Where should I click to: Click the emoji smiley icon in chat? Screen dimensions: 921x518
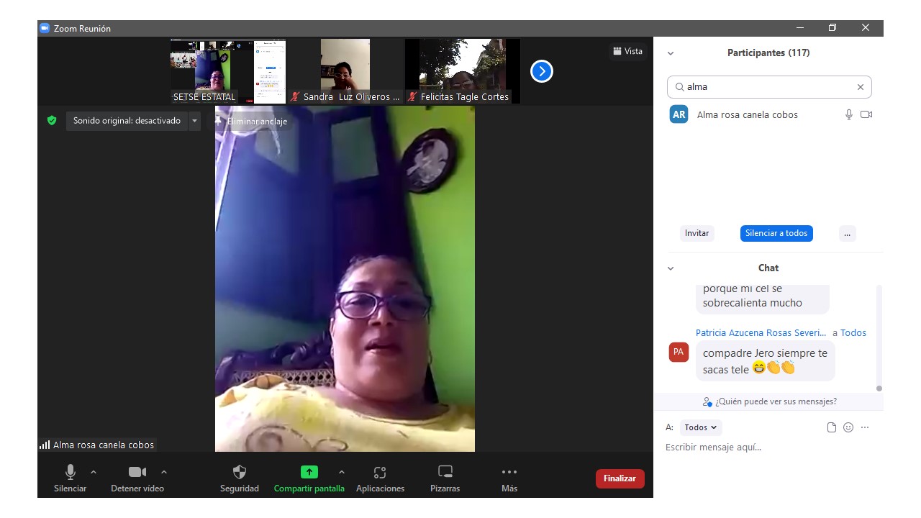pyautogui.click(x=848, y=427)
